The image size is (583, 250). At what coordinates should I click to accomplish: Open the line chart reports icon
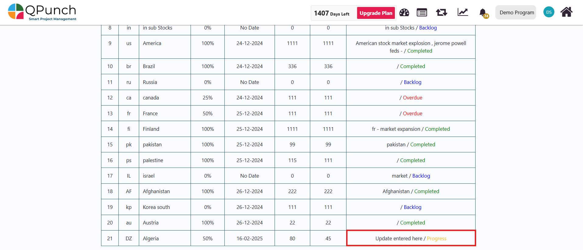pos(463,12)
